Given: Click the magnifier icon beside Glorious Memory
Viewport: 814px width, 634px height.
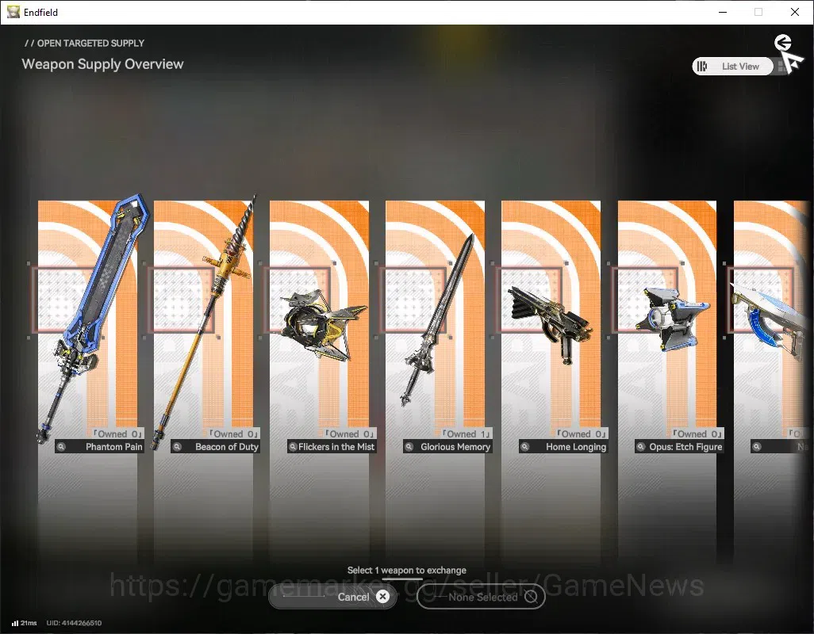Looking at the screenshot, I should (x=409, y=447).
